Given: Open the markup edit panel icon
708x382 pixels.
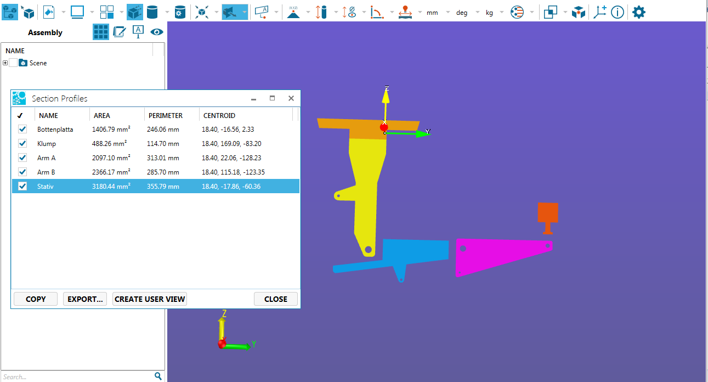Looking at the screenshot, I should click(119, 32).
